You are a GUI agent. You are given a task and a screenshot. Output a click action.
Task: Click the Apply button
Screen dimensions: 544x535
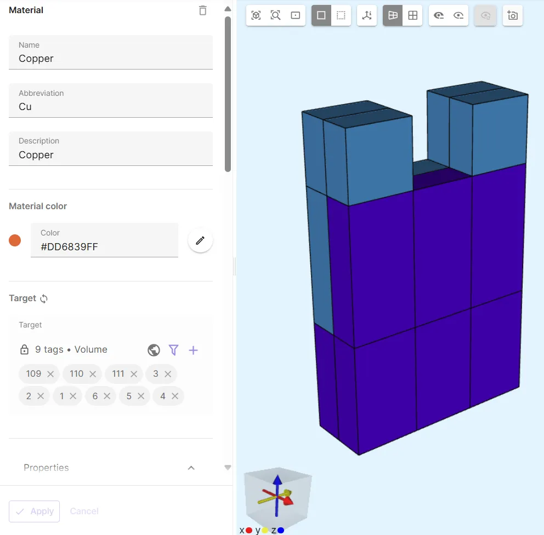click(35, 511)
